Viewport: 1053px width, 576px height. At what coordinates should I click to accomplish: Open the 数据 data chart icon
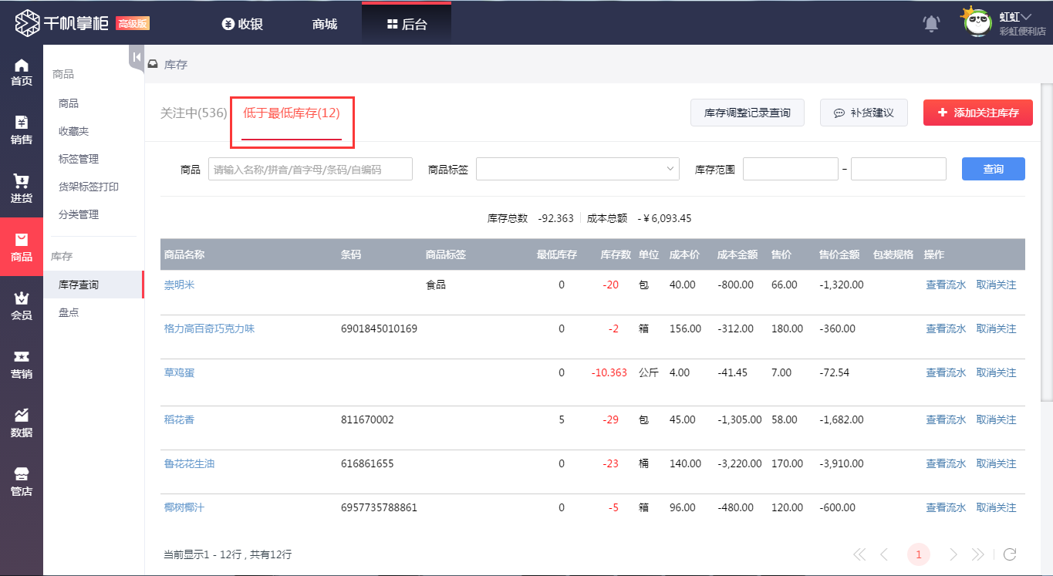click(x=22, y=423)
